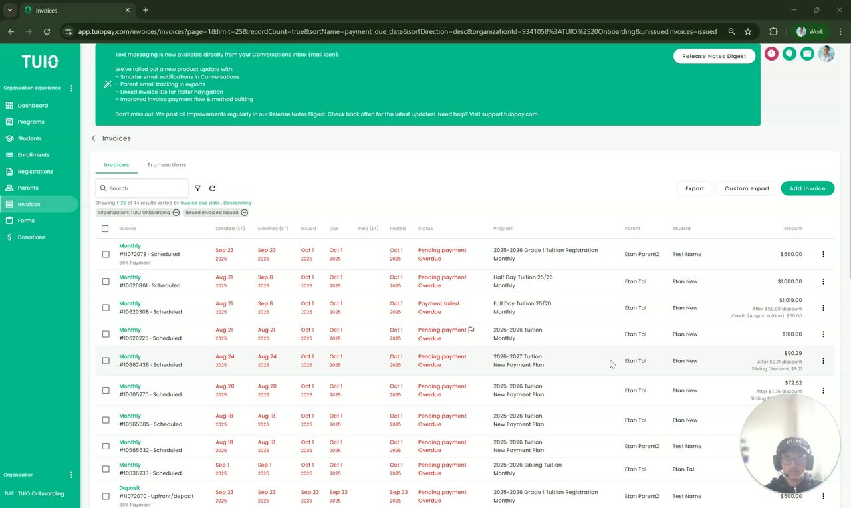Open the browser Extensions icon
851x508 pixels.
click(x=773, y=31)
